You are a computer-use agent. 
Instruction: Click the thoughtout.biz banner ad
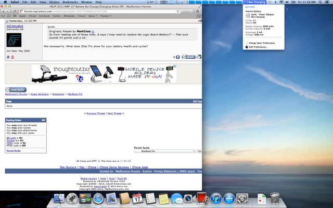click(104, 74)
